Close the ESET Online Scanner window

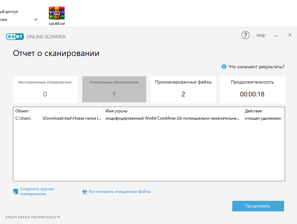click(290, 35)
